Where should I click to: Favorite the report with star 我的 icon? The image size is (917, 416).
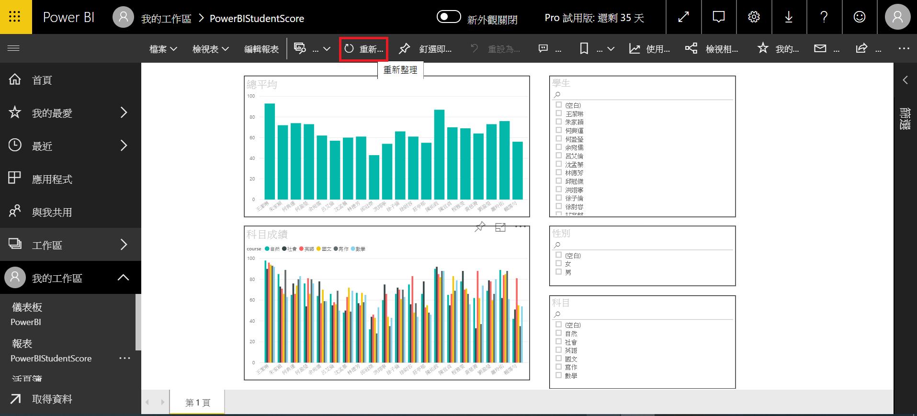(762, 48)
